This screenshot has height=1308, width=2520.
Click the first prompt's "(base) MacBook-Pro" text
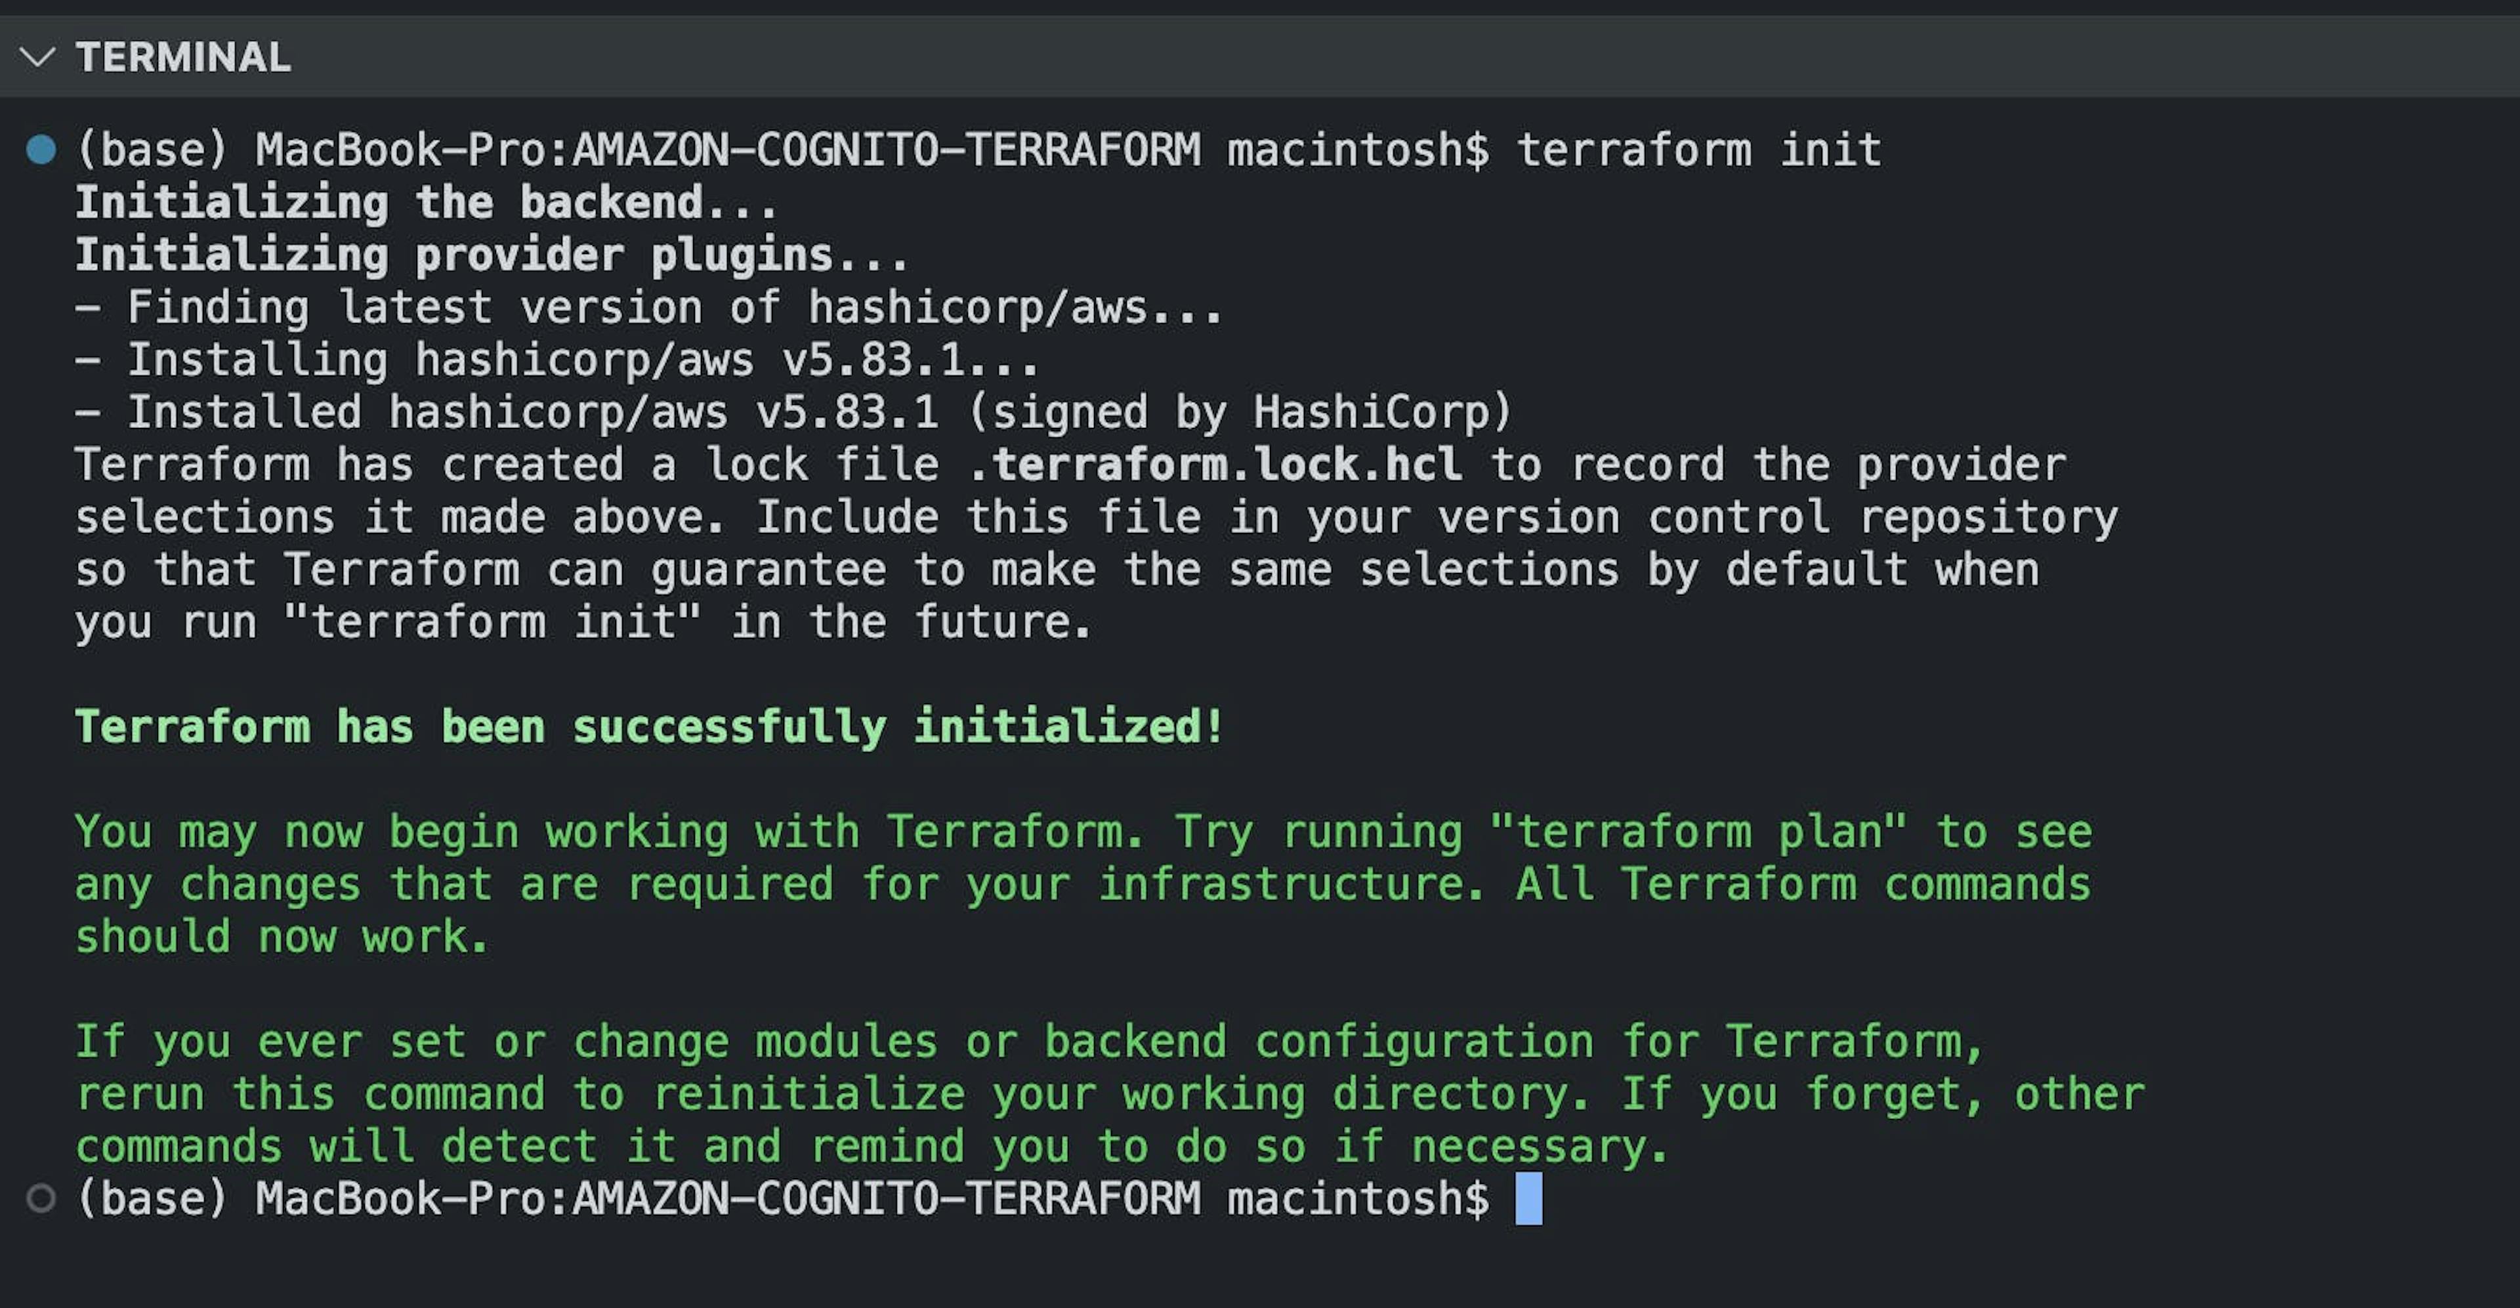point(310,150)
